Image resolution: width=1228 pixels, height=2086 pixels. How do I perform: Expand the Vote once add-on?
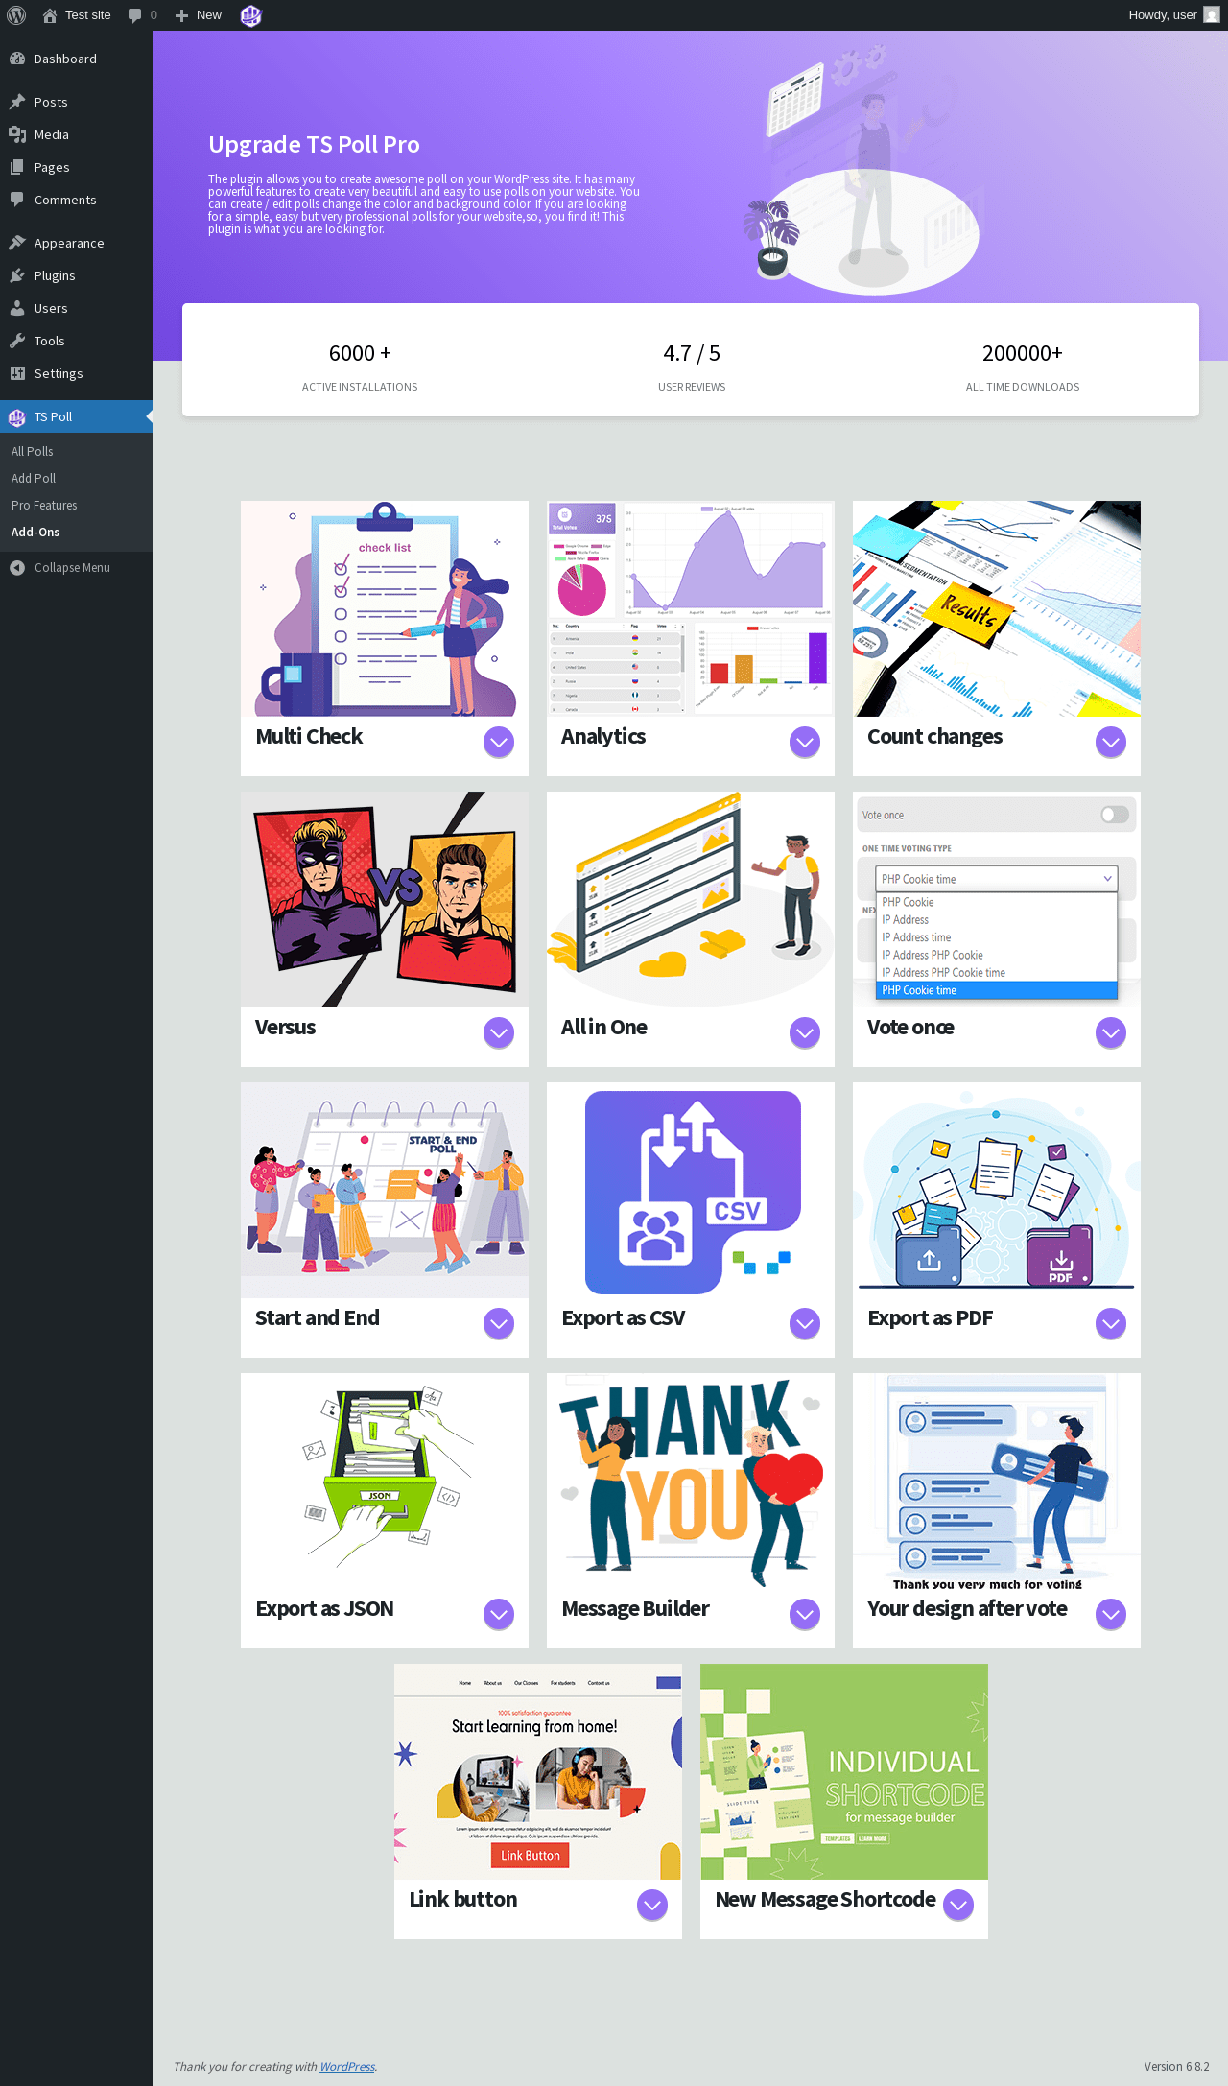coord(1111,1032)
